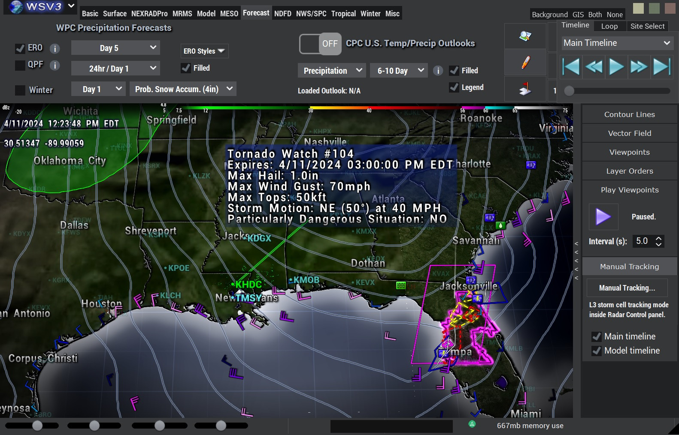Jump to first frame of timeline
Screen dimensions: 679x435
pyautogui.click(x=571, y=67)
